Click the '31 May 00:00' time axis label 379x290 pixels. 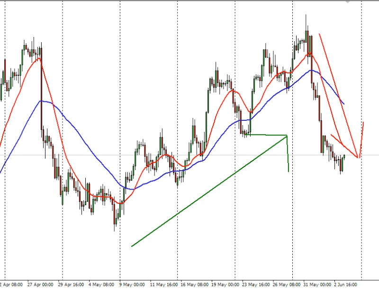[x=317, y=285]
